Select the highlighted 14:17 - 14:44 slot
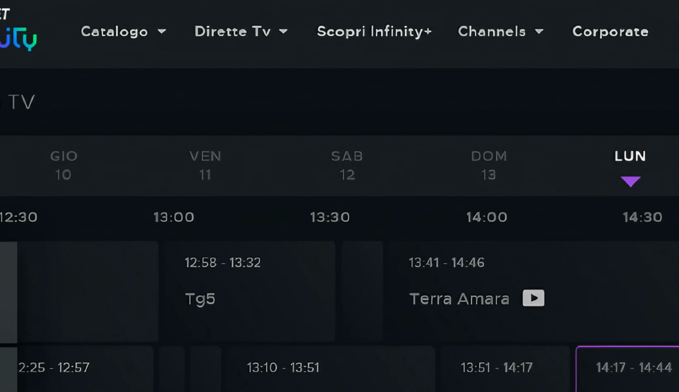 pos(628,369)
